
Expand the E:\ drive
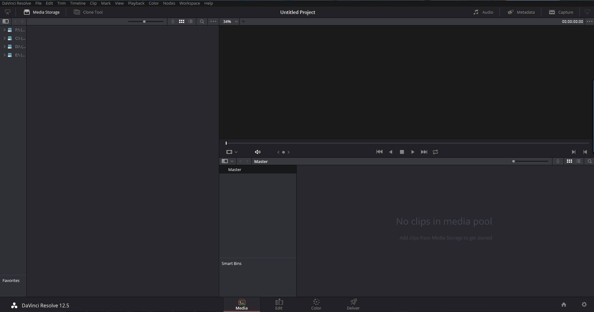(x=4, y=55)
